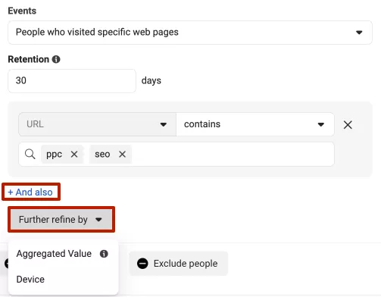381x297 pixels.
Task: Click the Exclude people button
Action: [179, 264]
